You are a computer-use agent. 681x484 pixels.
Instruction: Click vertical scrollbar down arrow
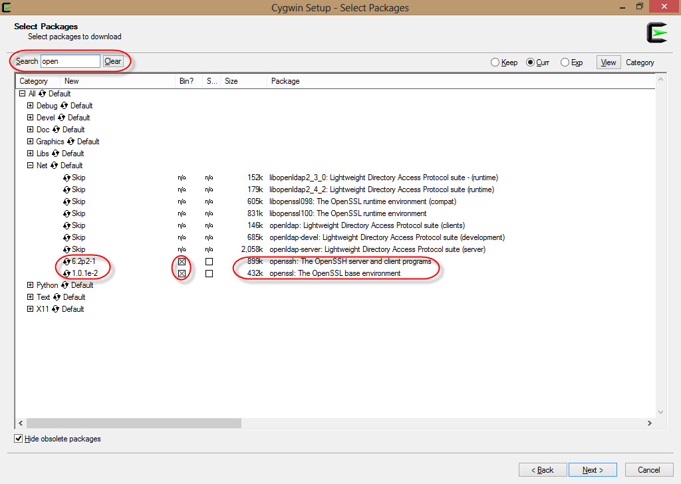click(x=660, y=412)
